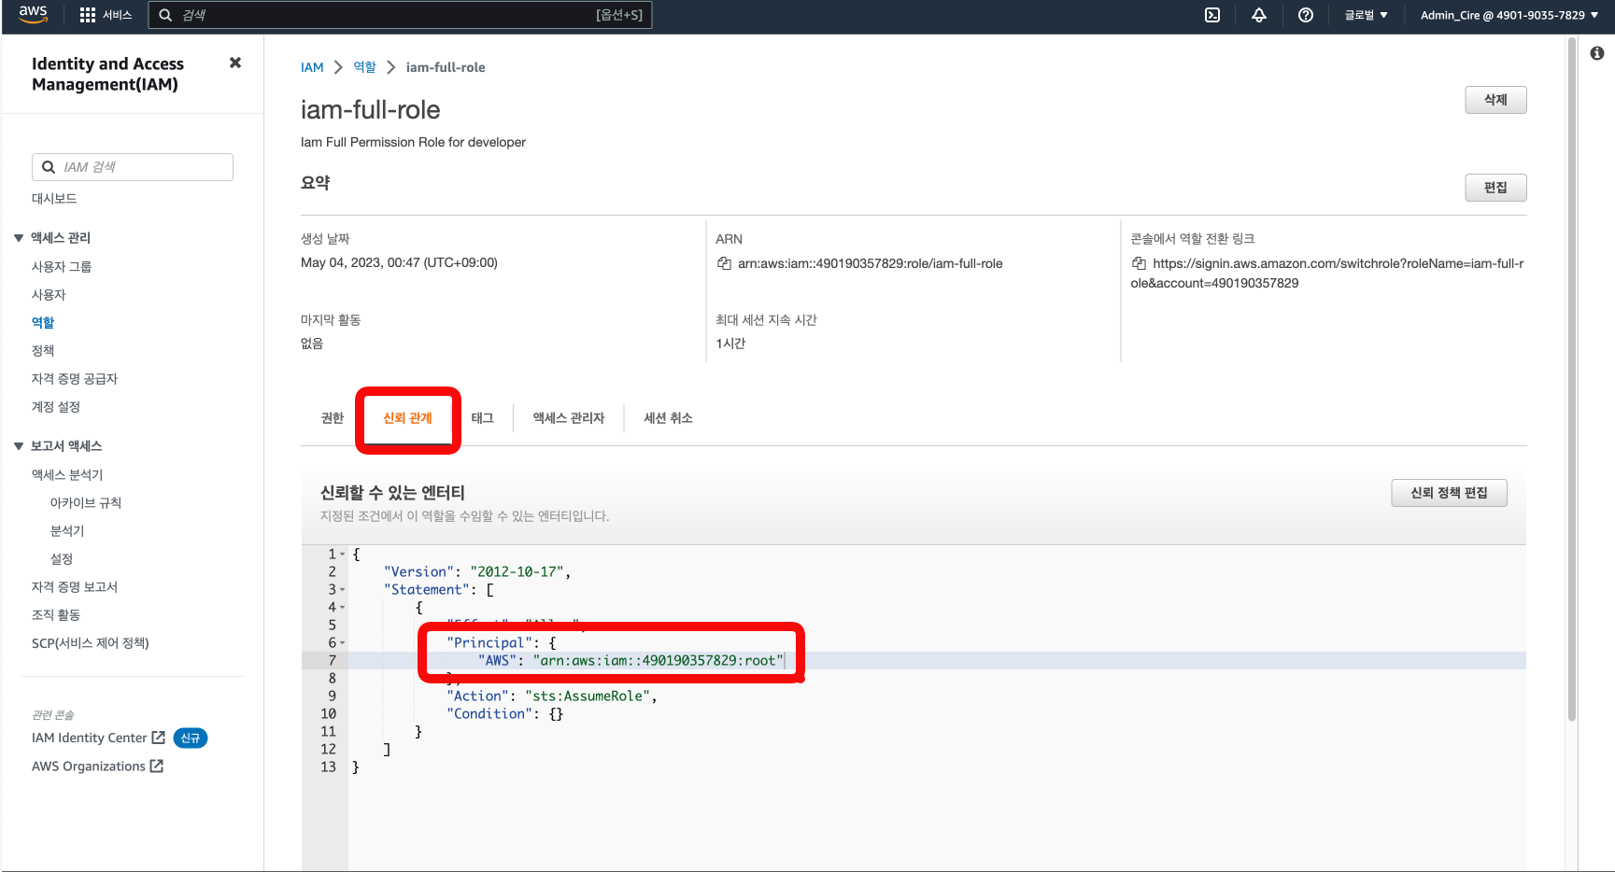Image resolution: width=1615 pixels, height=872 pixels.
Task: Click the magnifier icon in IAM search box
Action: click(49, 167)
